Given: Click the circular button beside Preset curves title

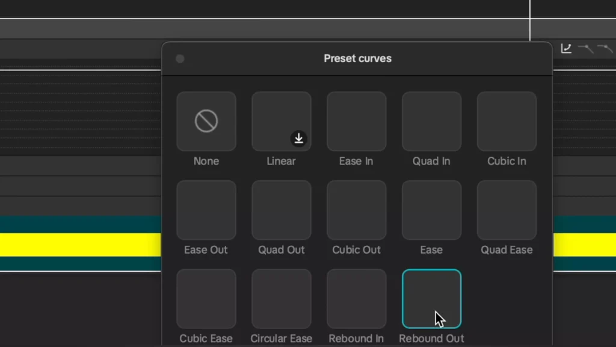Looking at the screenshot, I should click(x=180, y=58).
